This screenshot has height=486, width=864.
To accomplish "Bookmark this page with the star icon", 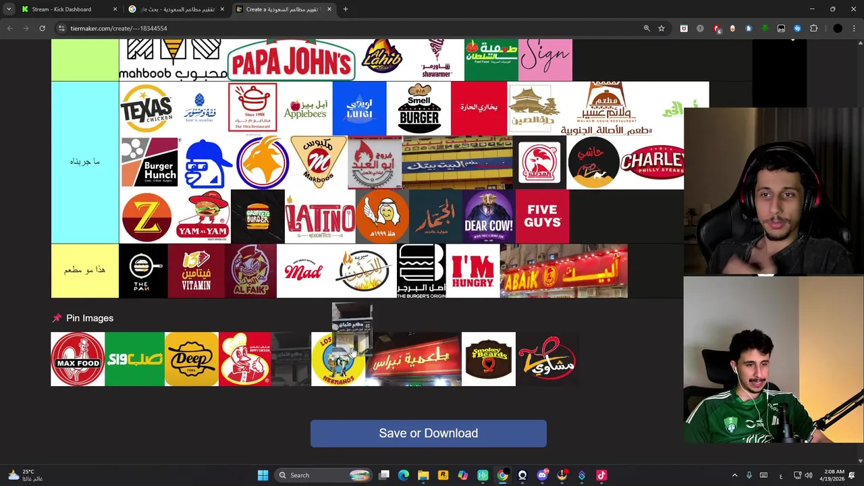I will [x=661, y=28].
